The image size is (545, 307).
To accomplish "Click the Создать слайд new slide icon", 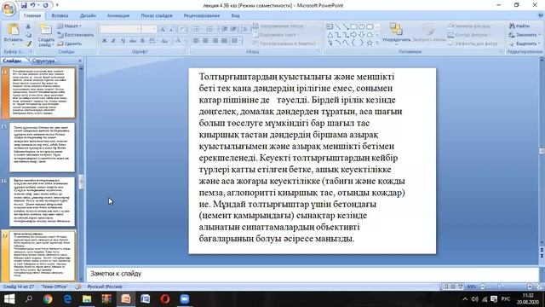I will [45, 29].
